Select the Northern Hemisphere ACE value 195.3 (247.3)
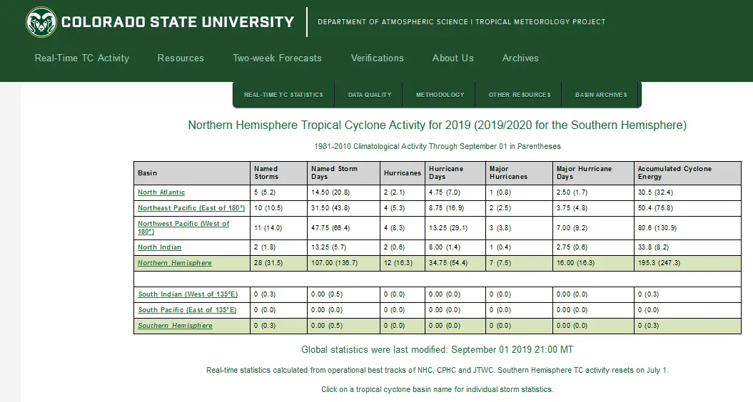The width and height of the screenshot is (753, 402). [x=687, y=263]
